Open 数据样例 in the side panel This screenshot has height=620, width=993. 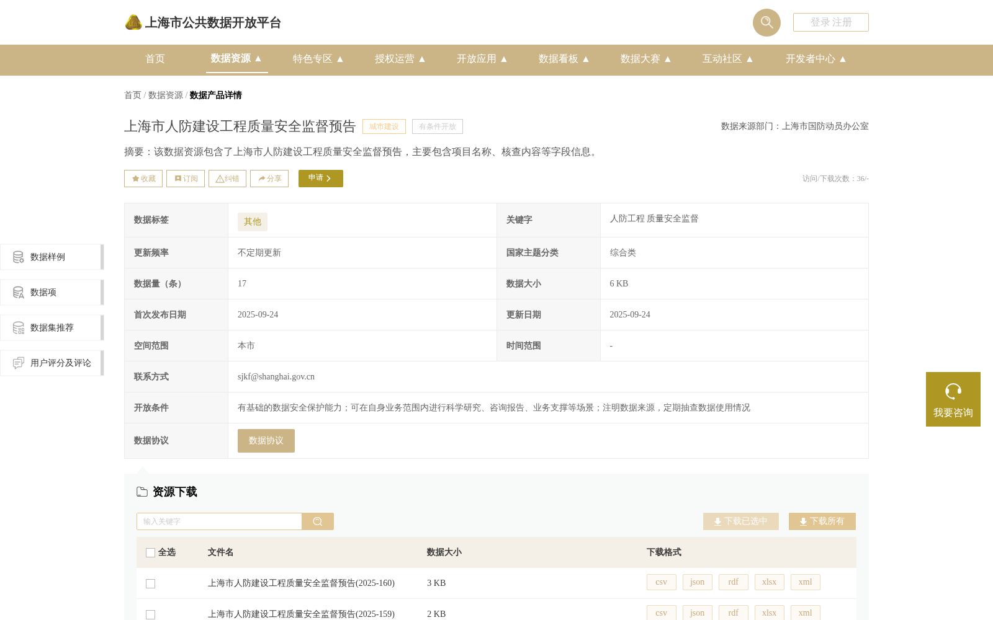tap(52, 257)
